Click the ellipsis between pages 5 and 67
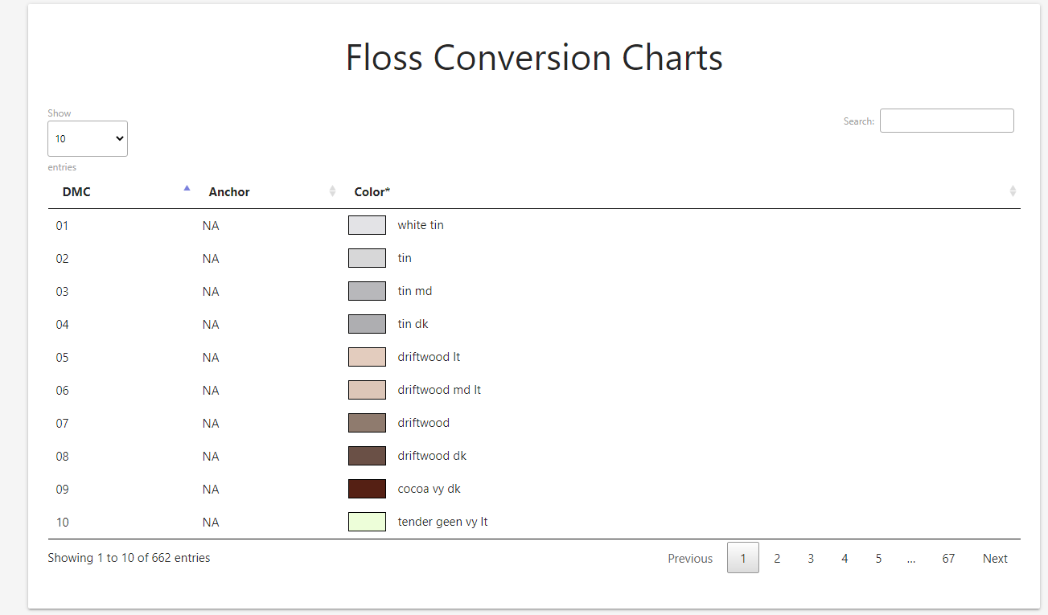The height and width of the screenshot is (615, 1048). (911, 557)
